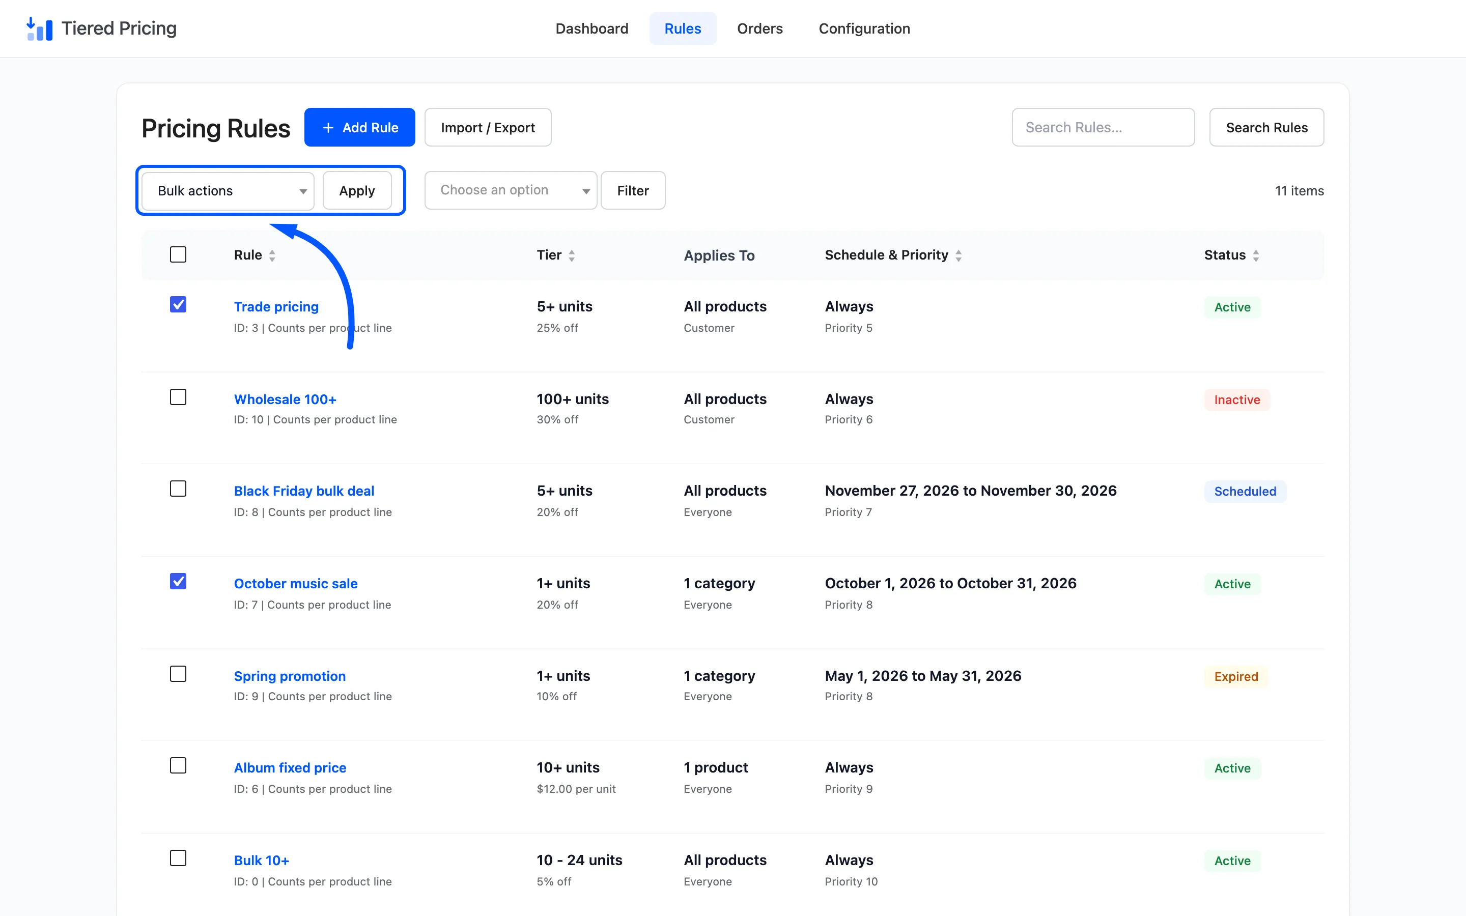Open the Bulk actions dropdown
The image size is (1466, 916).
click(x=228, y=191)
